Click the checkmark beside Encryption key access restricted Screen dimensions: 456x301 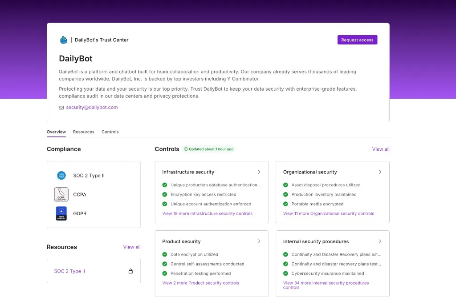[x=164, y=194]
